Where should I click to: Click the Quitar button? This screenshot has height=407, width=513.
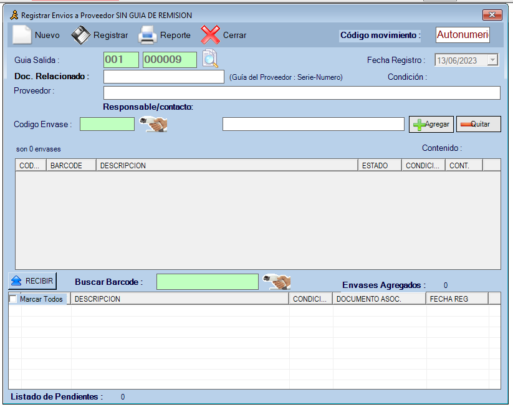(x=478, y=124)
